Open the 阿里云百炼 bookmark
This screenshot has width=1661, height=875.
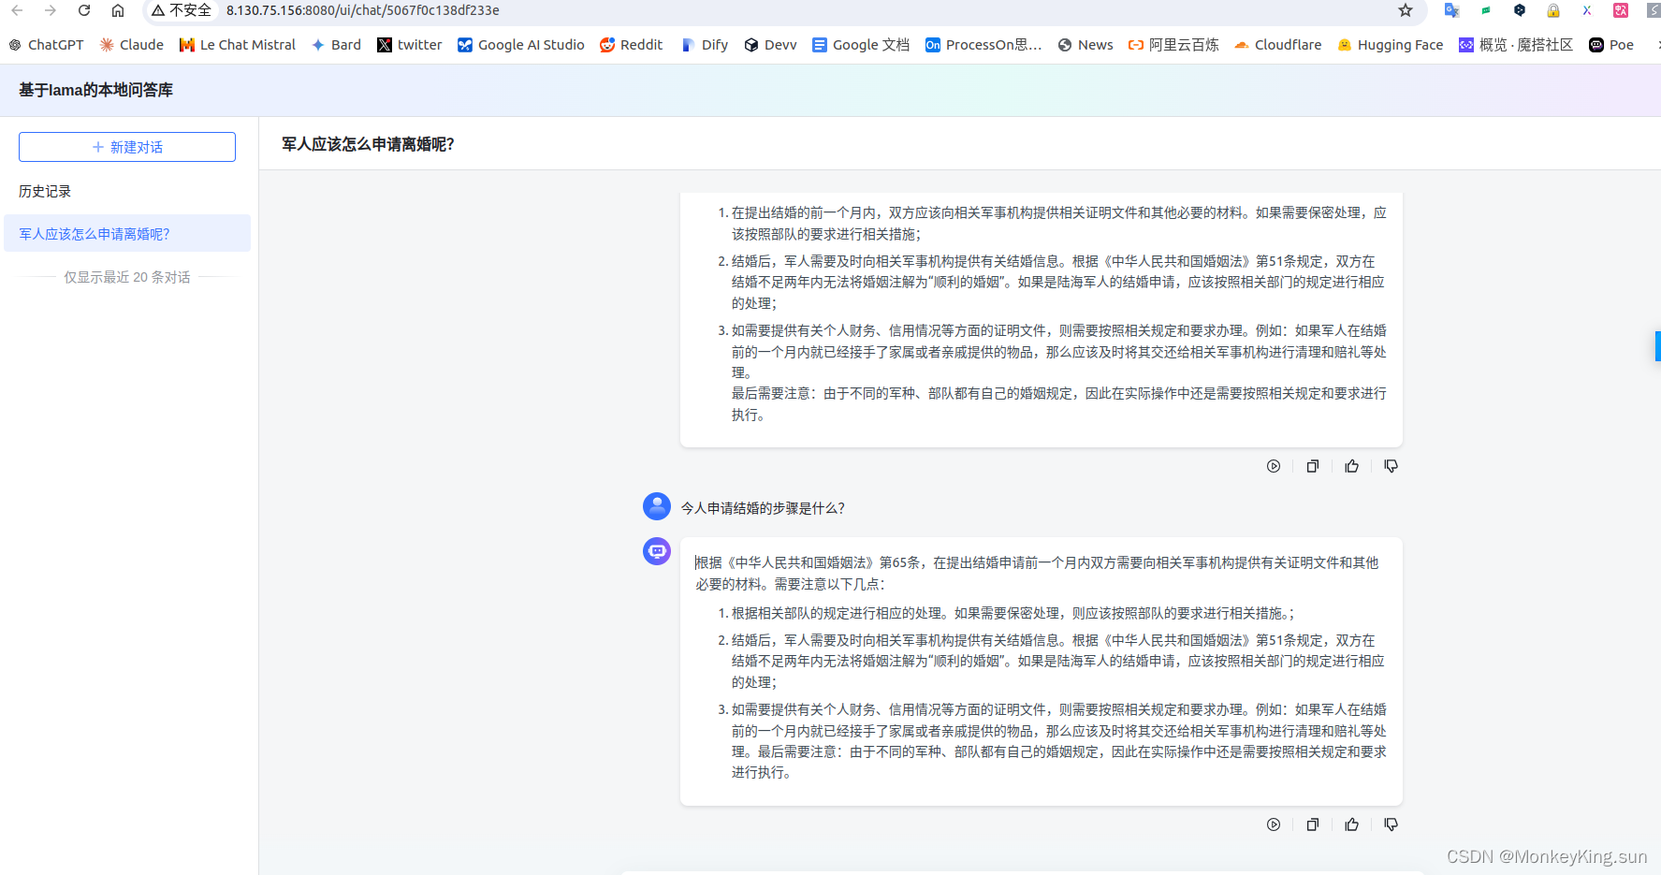(1173, 45)
